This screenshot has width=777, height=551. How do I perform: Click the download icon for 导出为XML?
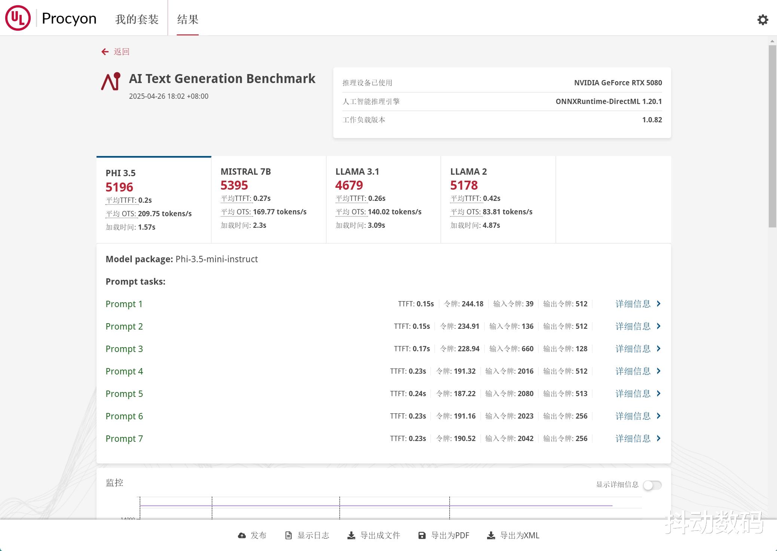[x=491, y=536]
